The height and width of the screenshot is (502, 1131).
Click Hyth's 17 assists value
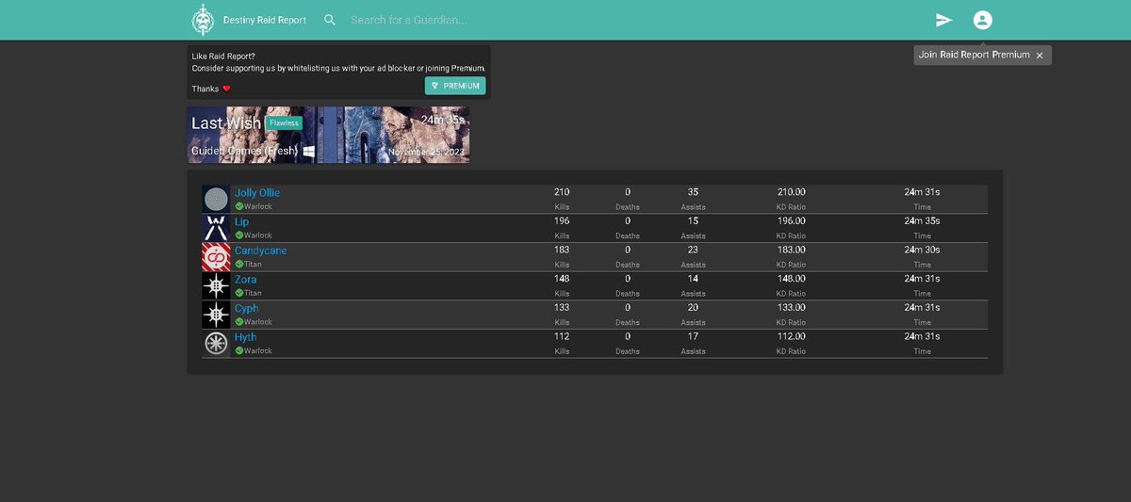tap(693, 336)
